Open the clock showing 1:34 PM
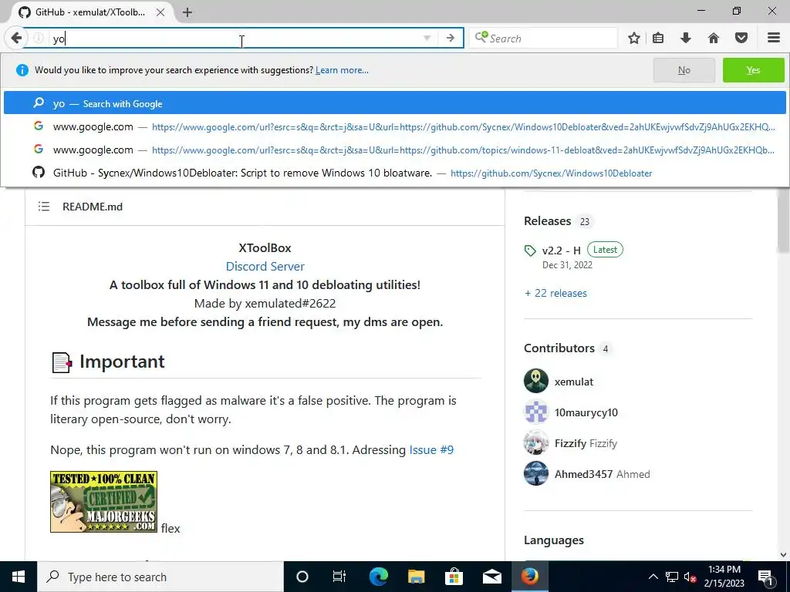This screenshot has width=790, height=592. 724,577
